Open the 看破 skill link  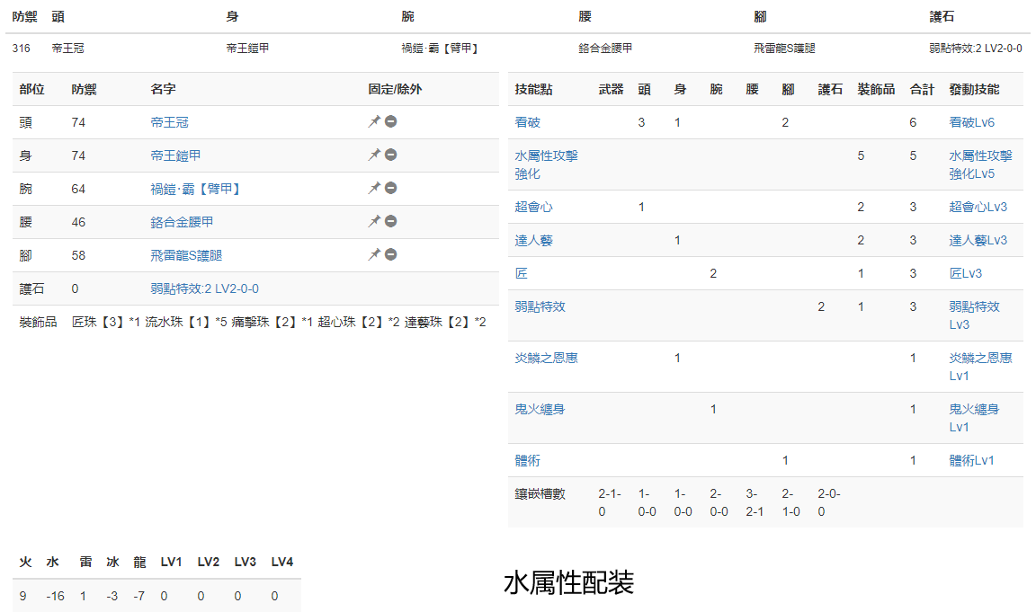527,122
